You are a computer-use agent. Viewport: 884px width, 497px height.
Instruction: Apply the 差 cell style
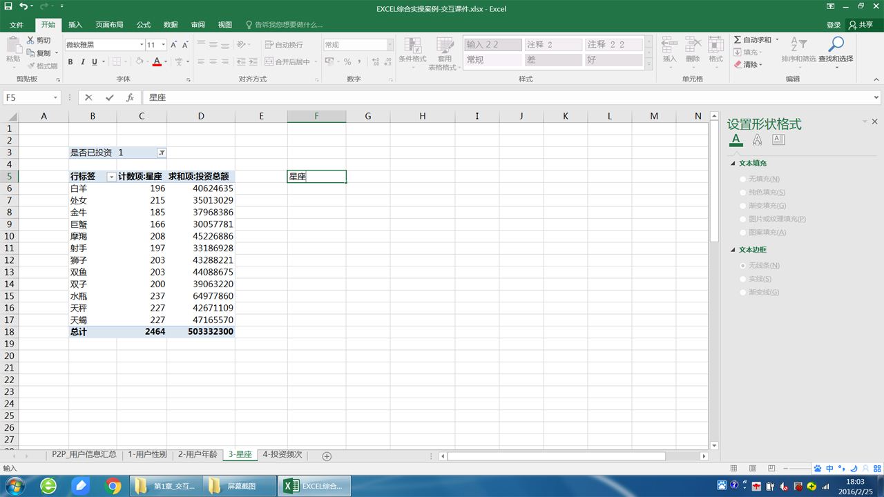coord(553,60)
